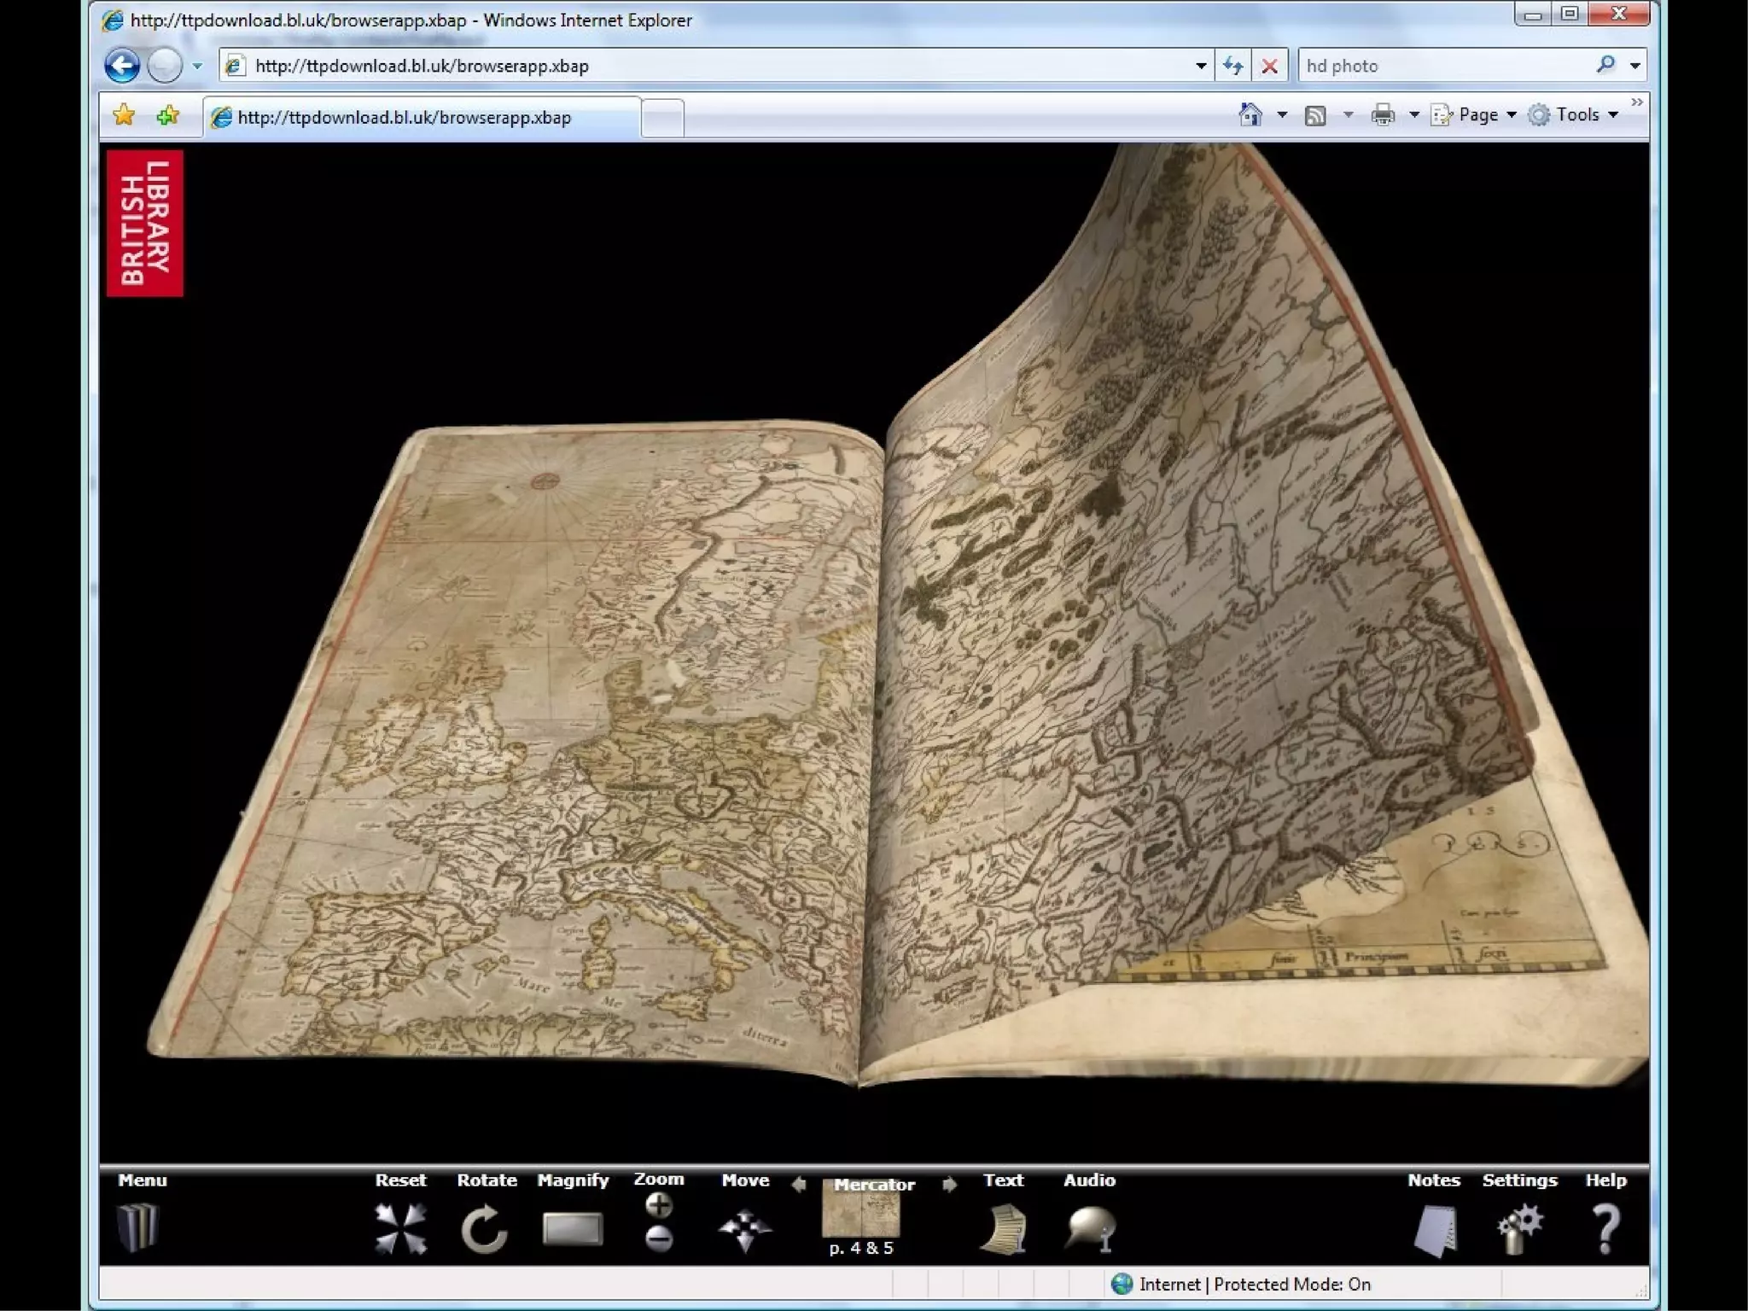Open the Tools menu dropdown
Image resolution: width=1748 pixels, height=1311 pixels.
click(x=1576, y=114)
